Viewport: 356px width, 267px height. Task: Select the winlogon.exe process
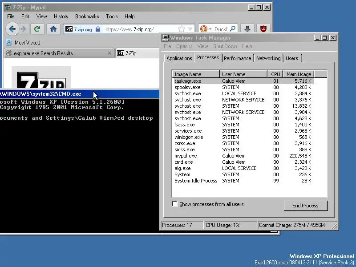243,137
